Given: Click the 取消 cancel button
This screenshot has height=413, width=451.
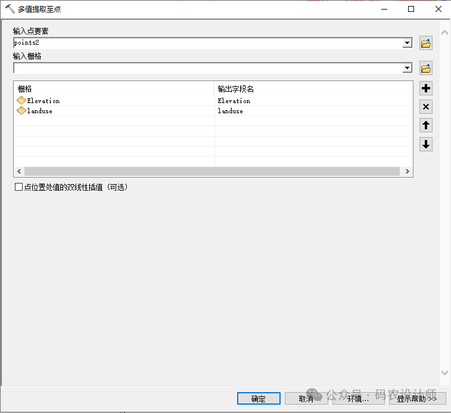Looking at the screenshot, I should (x=306, y=399).
